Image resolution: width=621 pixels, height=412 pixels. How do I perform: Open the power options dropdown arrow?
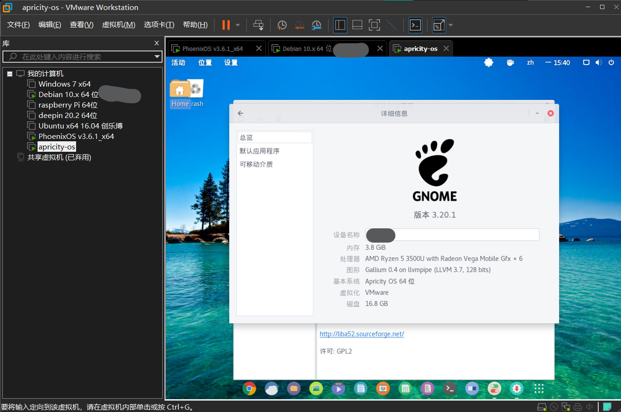[238, 25]
